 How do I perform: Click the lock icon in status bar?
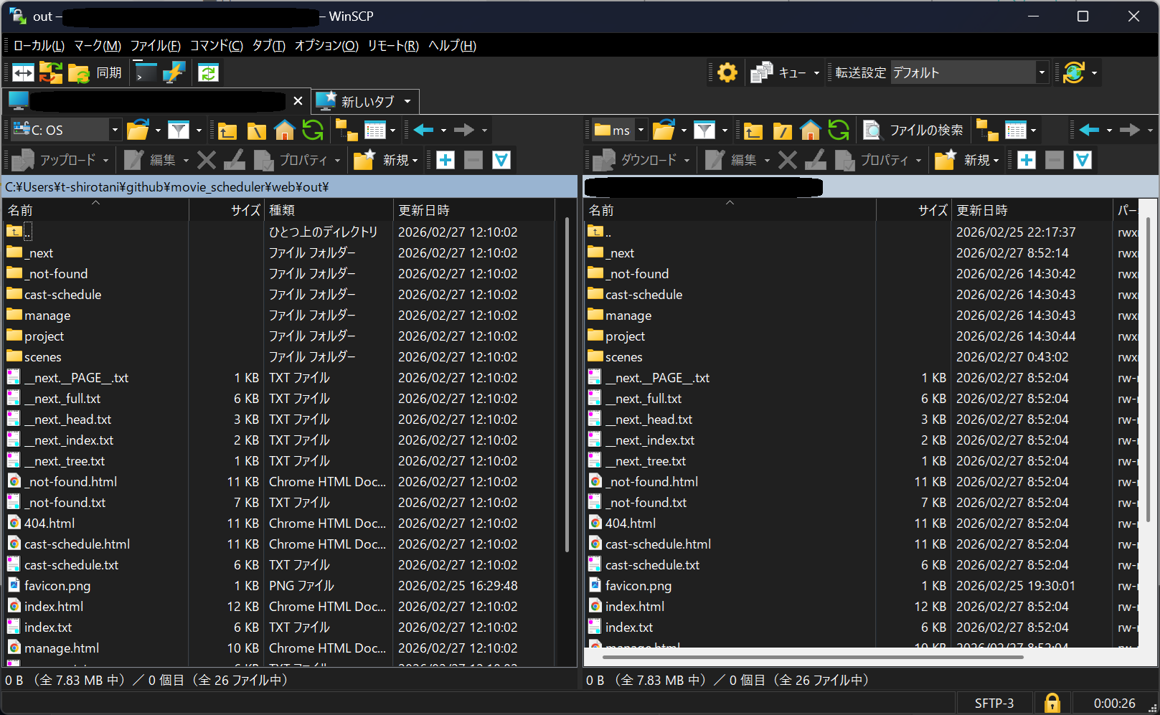click(x=1052, y=703)
